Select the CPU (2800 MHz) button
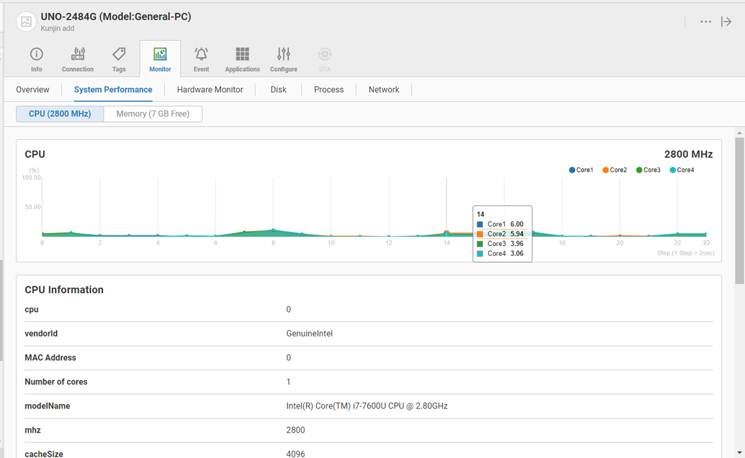This screenshot has width=745, height=458. pyautogui.click(x=60, y=114)
